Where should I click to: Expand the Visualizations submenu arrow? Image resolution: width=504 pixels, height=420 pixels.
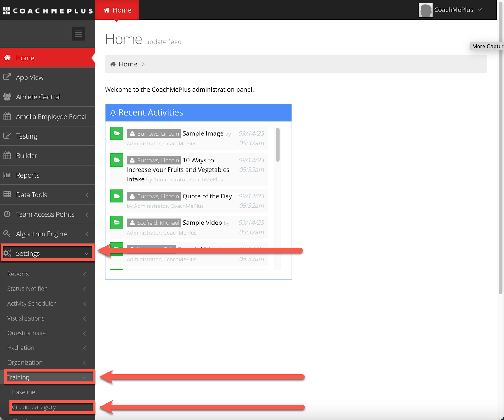(85, 319)
